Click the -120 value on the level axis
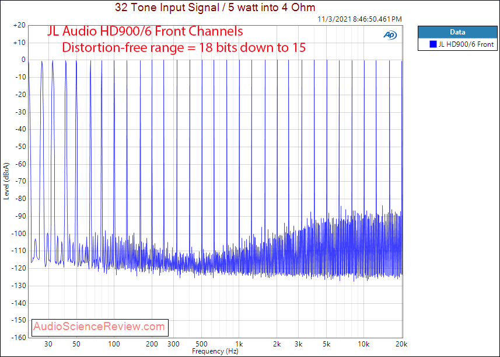Screen dimensions: 500x357 [x=19, y=268]
